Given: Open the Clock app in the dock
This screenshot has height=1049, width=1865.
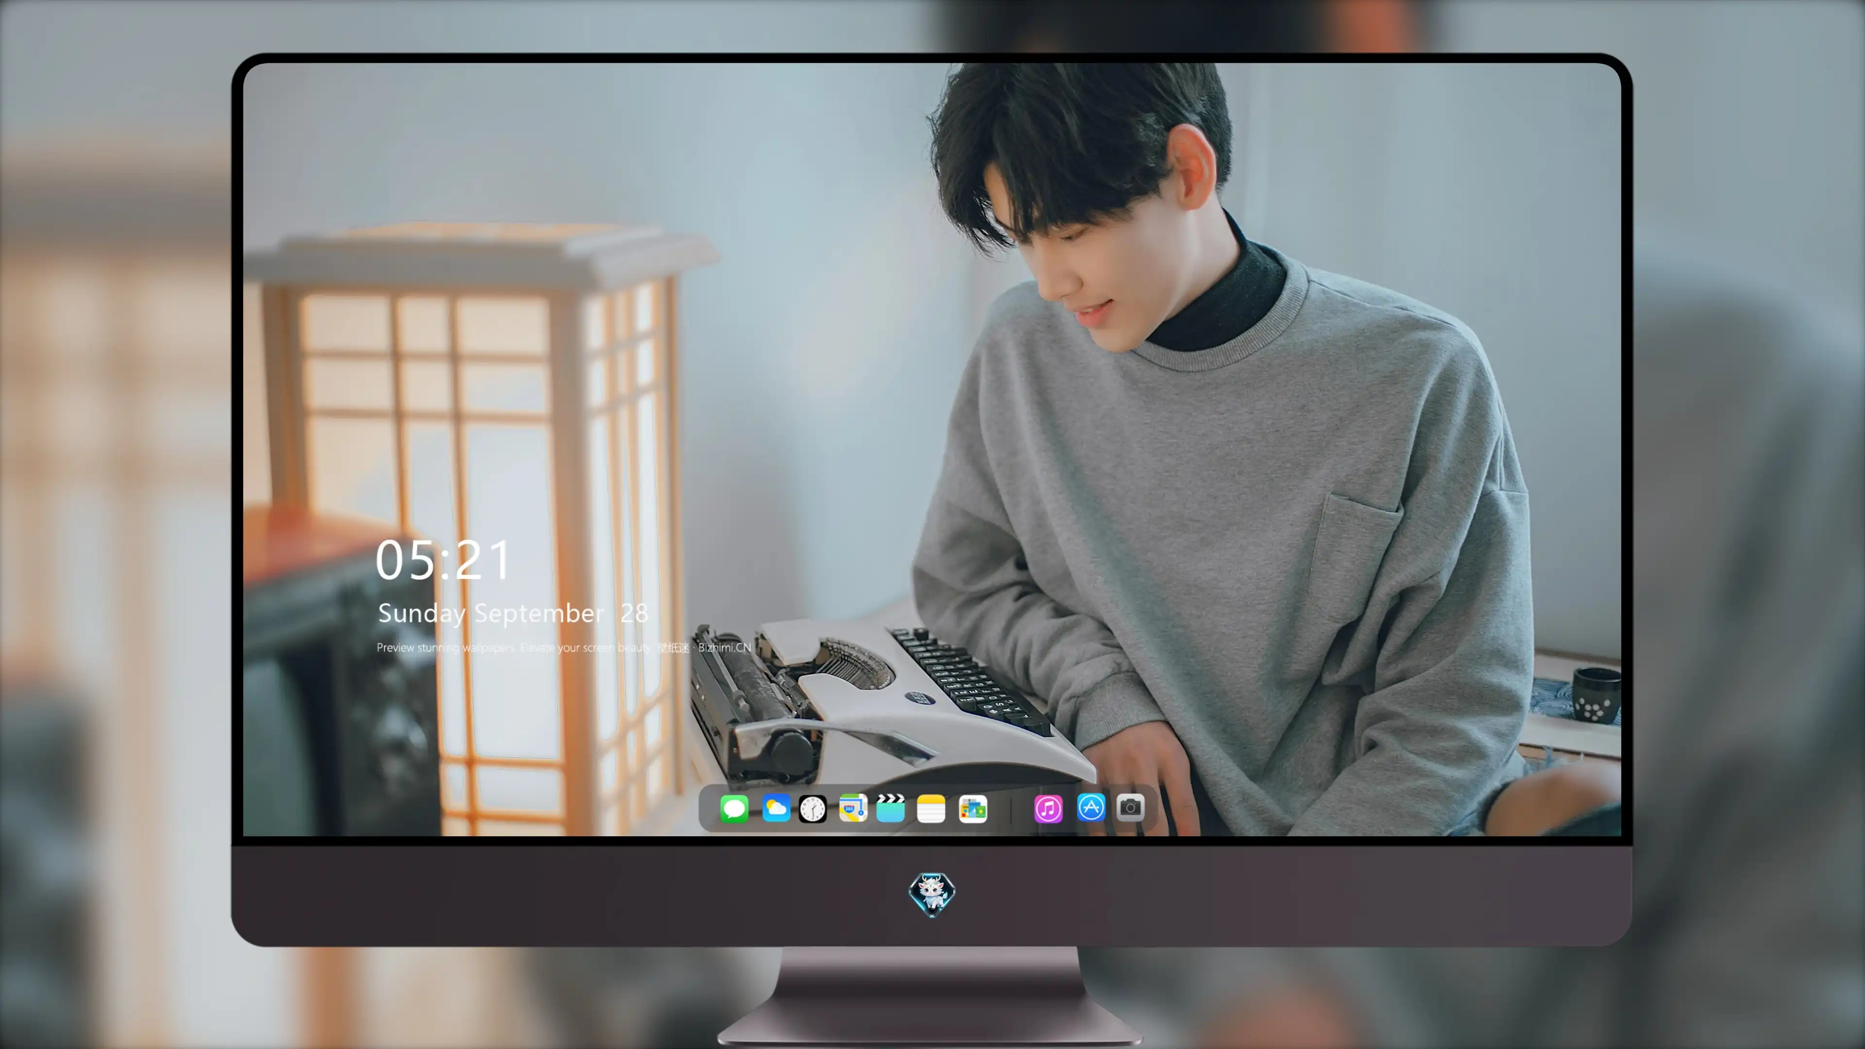Looking at the screenshot, I should pos(813,809).
